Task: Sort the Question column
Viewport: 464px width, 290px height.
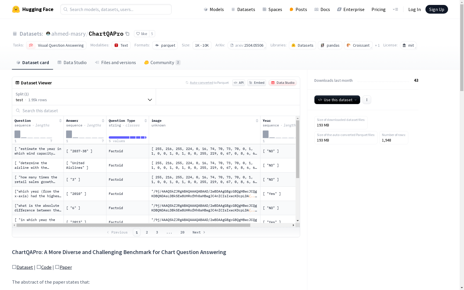Action: (x=60, y=121)
